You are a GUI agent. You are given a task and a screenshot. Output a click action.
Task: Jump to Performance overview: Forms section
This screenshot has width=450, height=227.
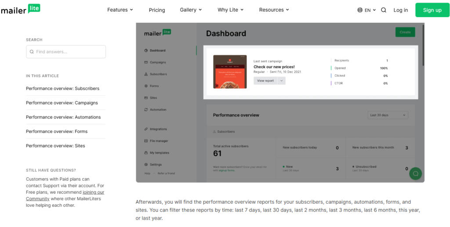[57, 132]
